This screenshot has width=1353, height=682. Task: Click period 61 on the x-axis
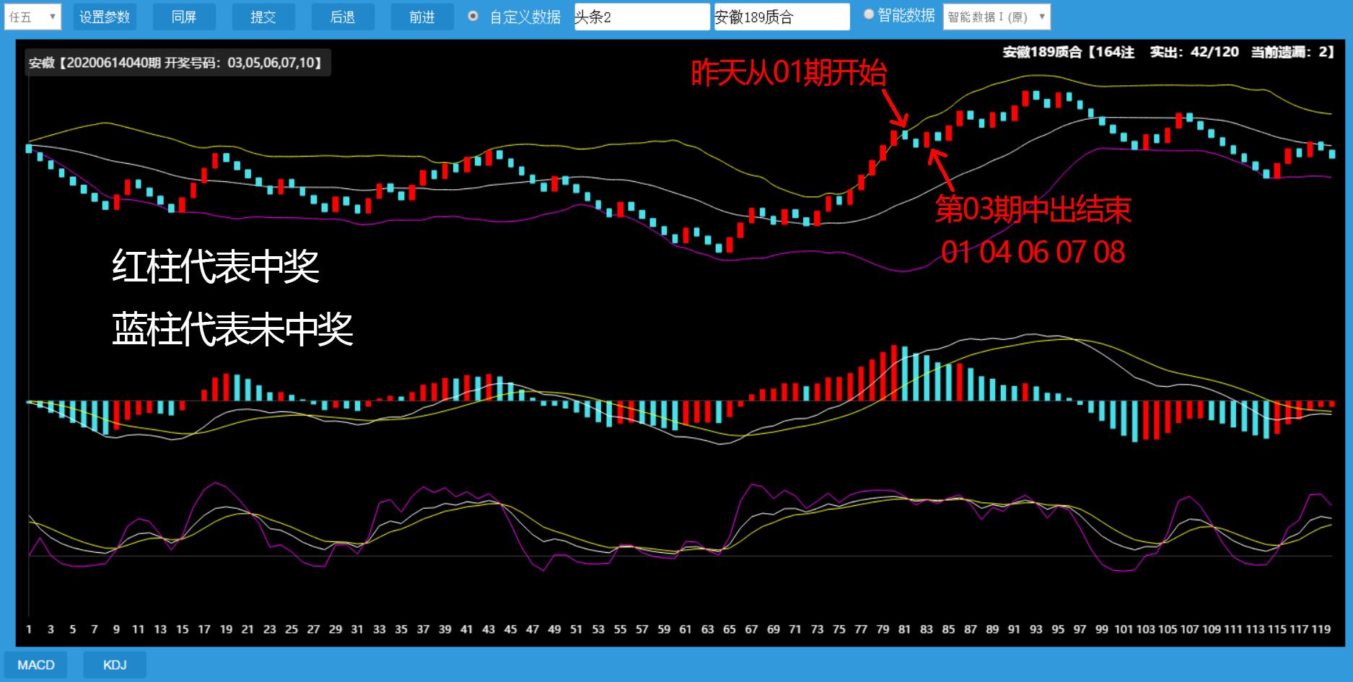[686, 629]
